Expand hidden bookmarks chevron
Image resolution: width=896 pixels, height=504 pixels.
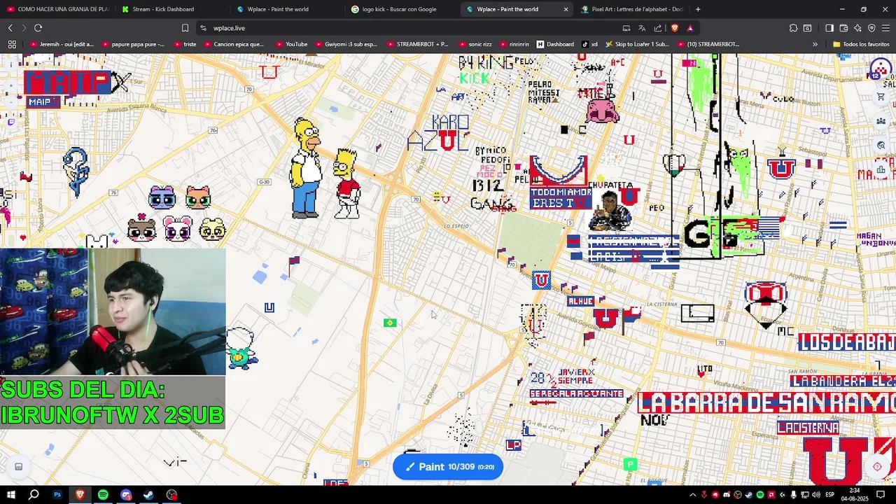pos(815,44)
